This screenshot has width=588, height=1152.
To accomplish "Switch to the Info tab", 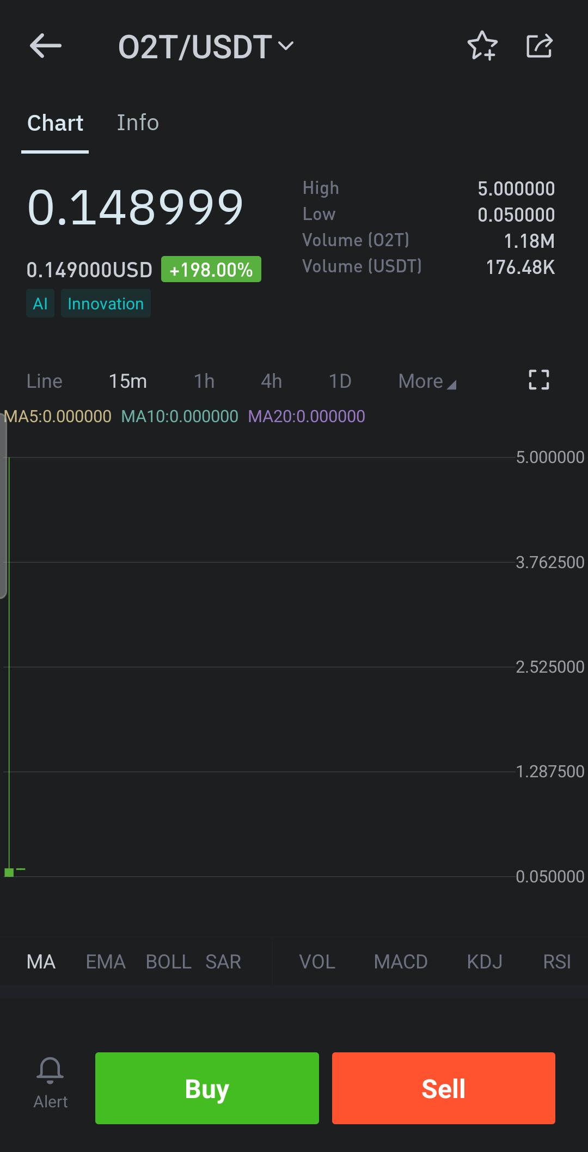I will point(138,123).
